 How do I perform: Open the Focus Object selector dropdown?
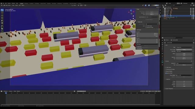184,75
